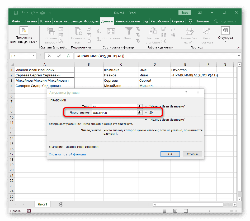Click the Undo icon in quick access toolbar
250x221 pixels.
(x=23, y=12)
